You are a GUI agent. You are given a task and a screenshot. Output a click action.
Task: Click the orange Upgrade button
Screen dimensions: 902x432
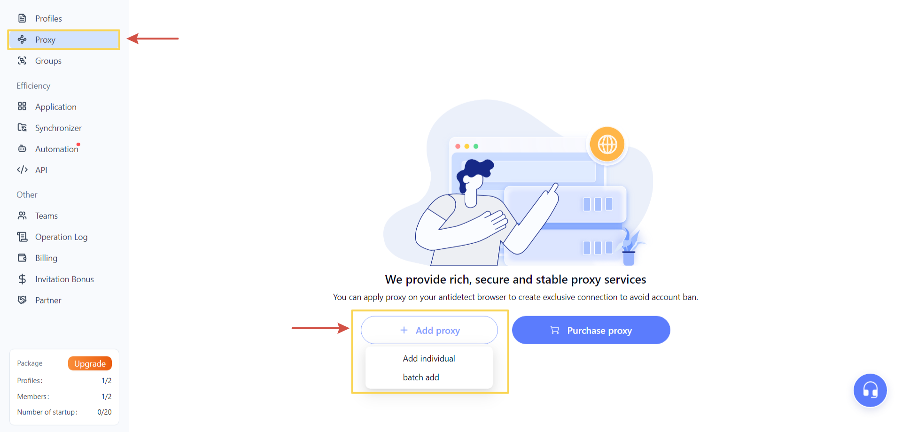(x=90, y=363)
